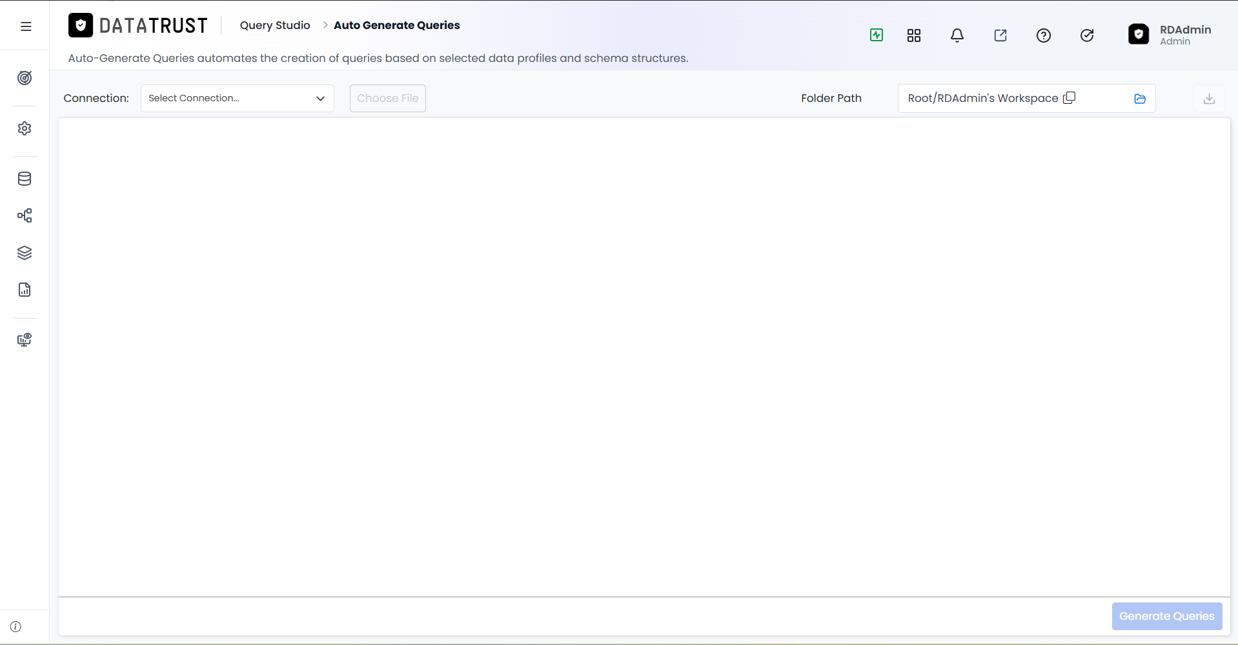This screenshot has height=645, width=1238.
Task: Click the Auto Generate Queries breadcrumb
Action: tap(397, 25)
